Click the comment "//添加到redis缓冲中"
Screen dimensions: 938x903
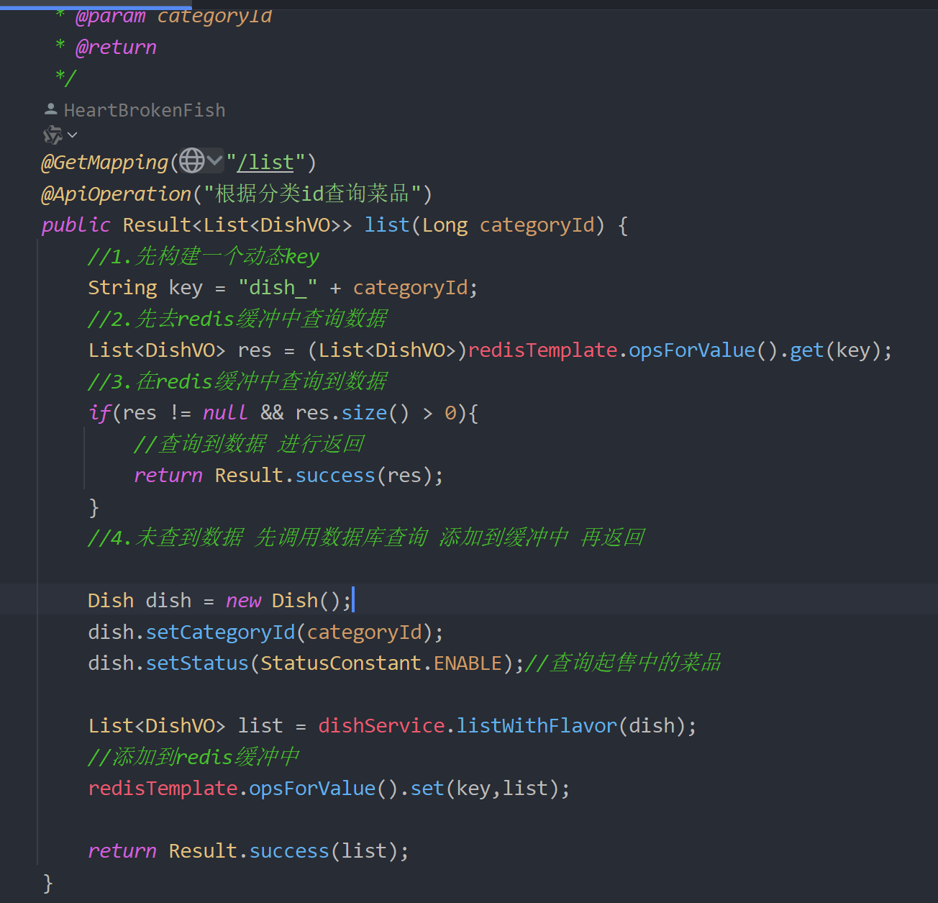point(193,757)
